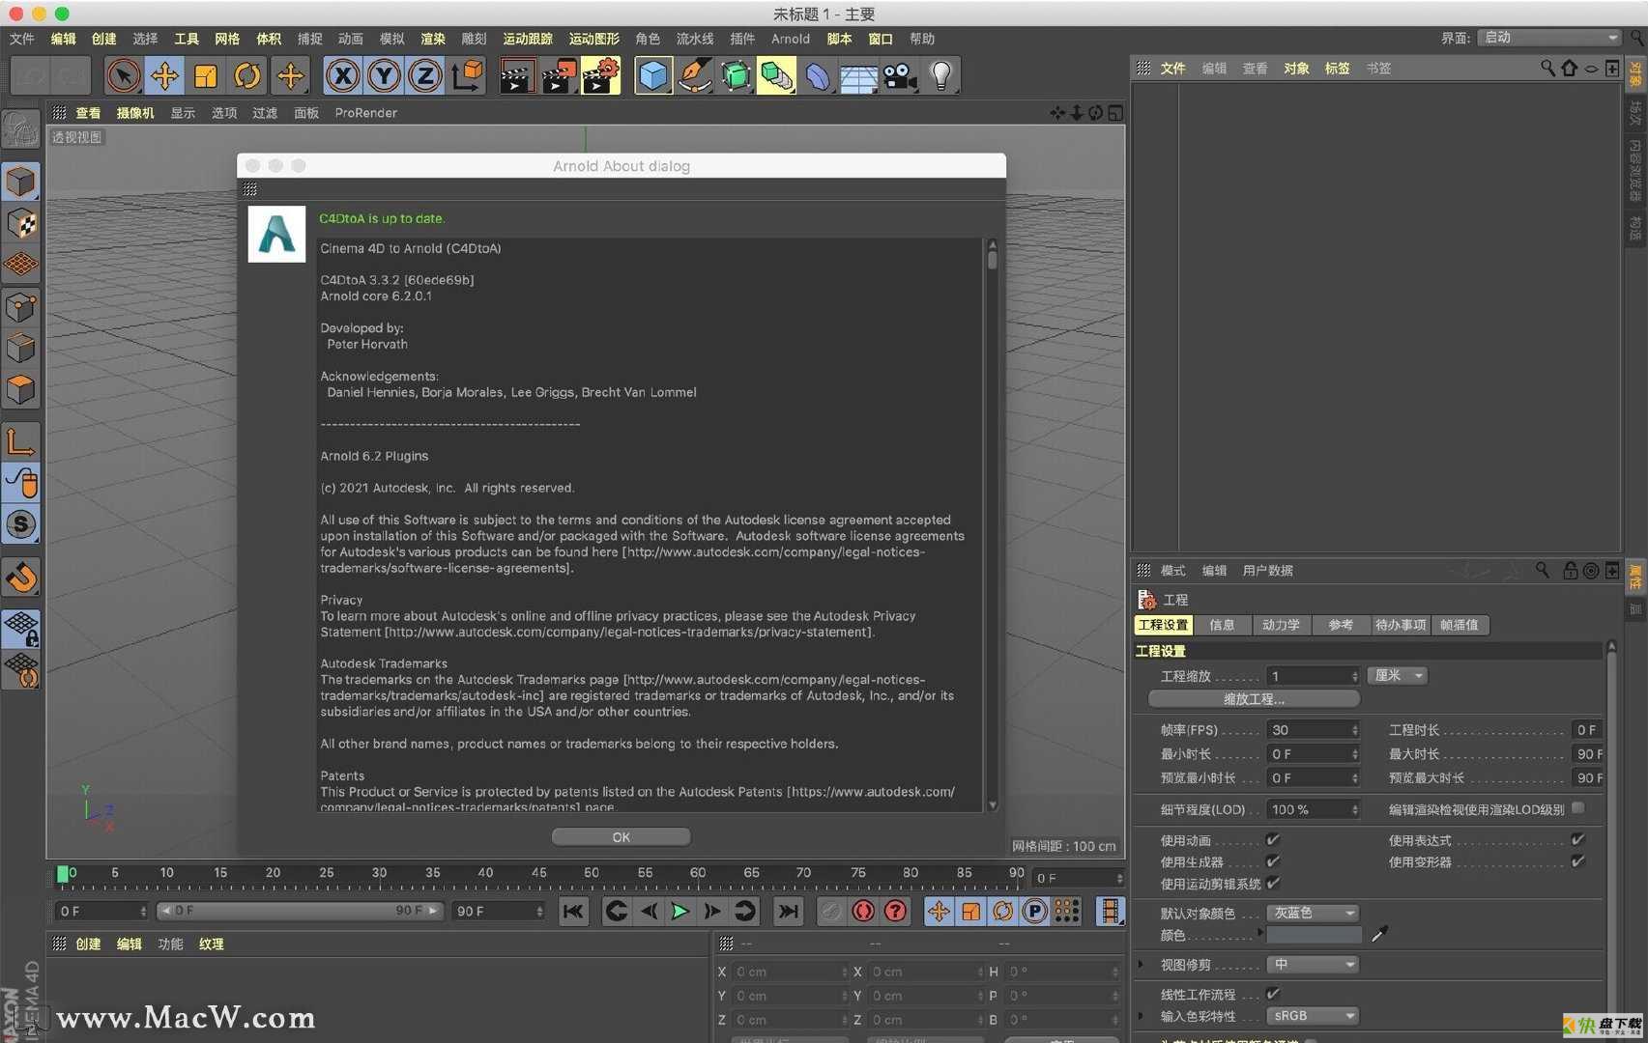1648x1043 pixels.
Task: Open the 界面 layout dropdown
Action: tap(1549, 38)
